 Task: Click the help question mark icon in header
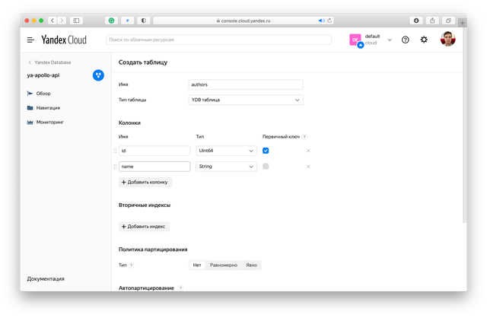click(406, 40)
